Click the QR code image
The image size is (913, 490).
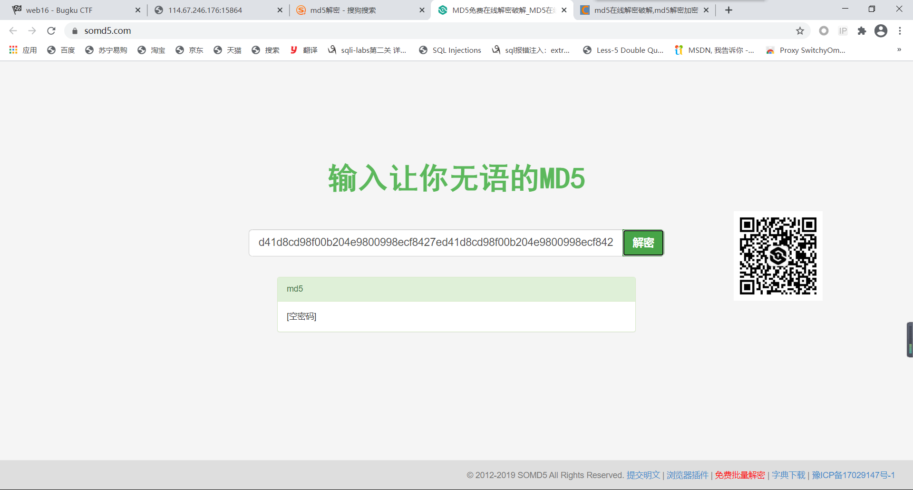[x=778, y=256]
